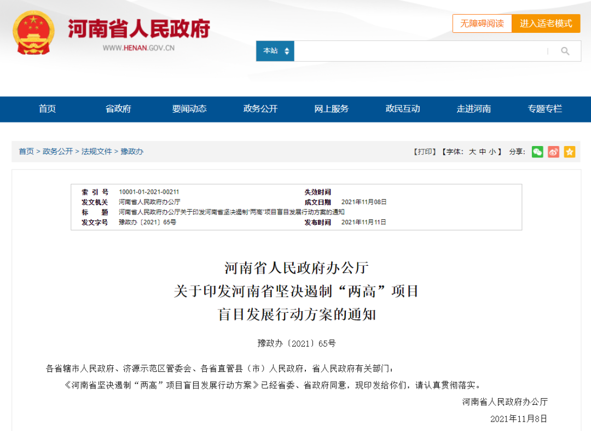The image size is (591, 431).
Task: Open the 本站 search scope dropdown
Action: point(275,50)
